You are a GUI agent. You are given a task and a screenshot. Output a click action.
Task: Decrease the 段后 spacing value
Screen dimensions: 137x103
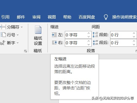[x=134, y=45]
